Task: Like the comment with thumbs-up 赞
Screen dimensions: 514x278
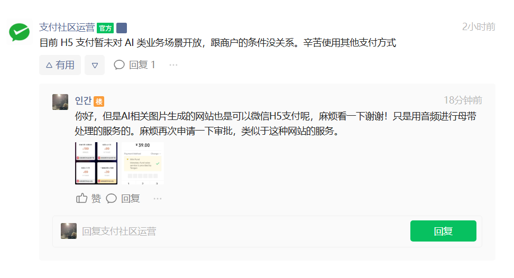Action: coord(88,198)
